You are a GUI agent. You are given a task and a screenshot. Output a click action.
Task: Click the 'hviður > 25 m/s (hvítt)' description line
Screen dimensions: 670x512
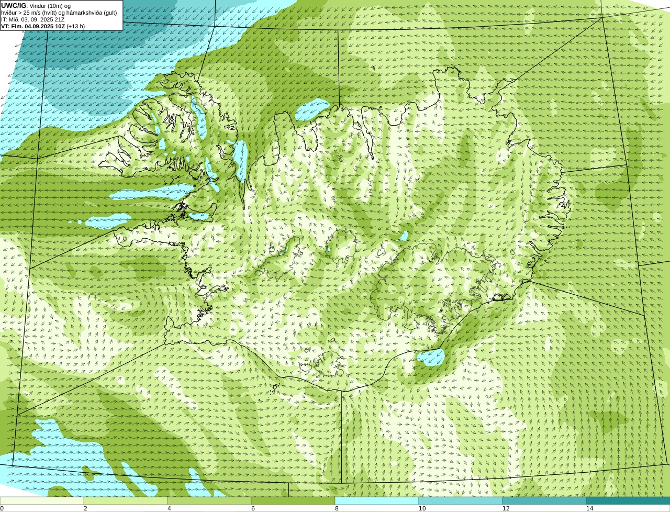coord(59,13)
